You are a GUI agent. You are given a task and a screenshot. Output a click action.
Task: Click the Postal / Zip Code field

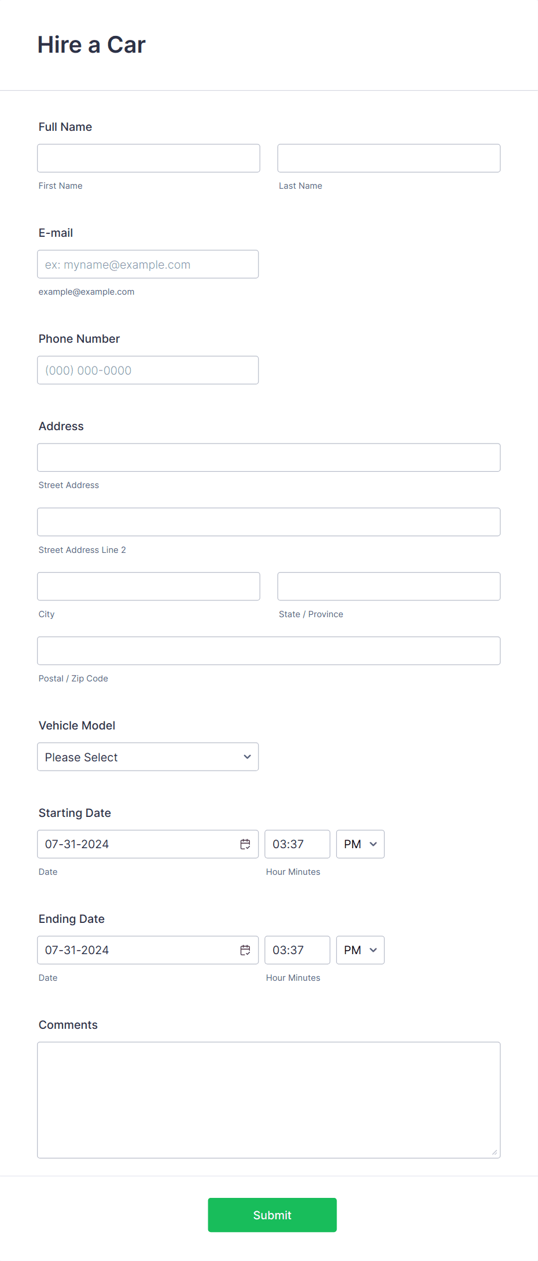click(x=268, y=650)
